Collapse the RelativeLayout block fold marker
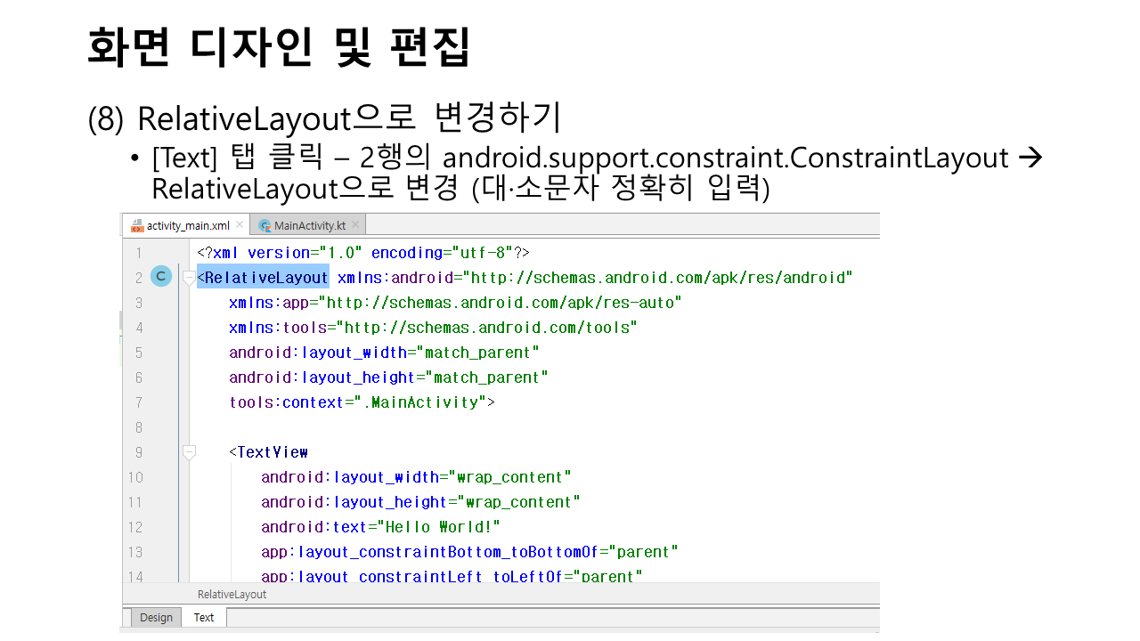Viewport: 1140px width, 641px height. (x=189, y=278)
